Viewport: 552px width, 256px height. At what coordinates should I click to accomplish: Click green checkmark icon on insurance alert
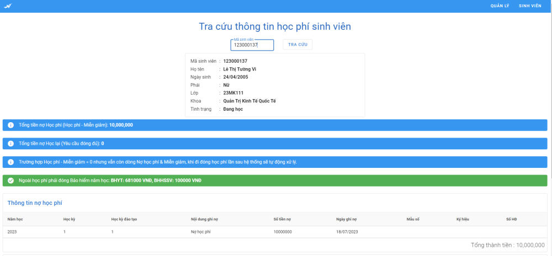click(x=10, y=181)
